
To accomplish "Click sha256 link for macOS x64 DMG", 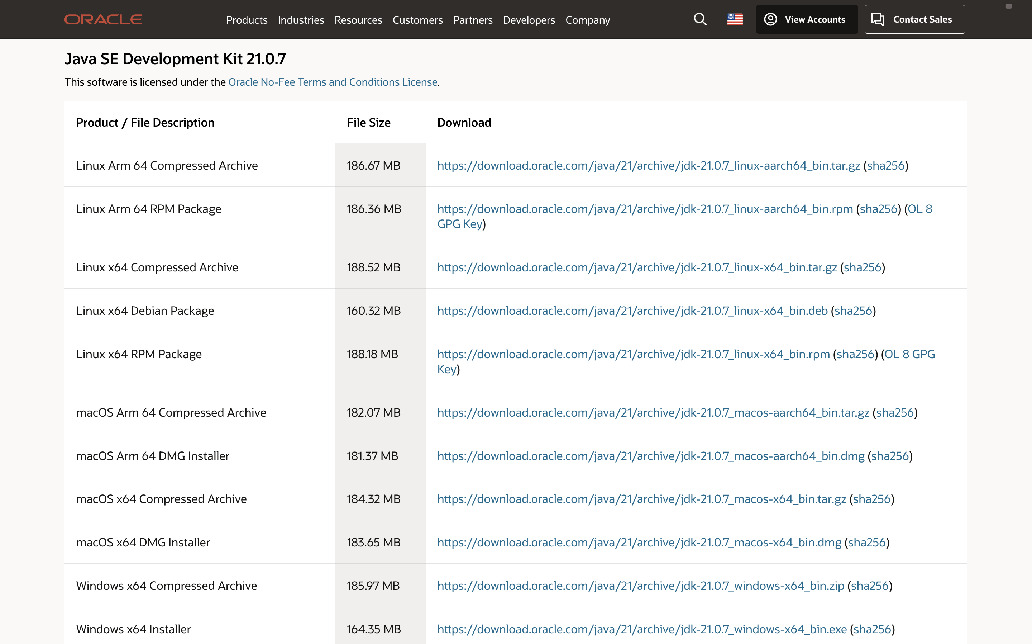I will tap(866, 543).
